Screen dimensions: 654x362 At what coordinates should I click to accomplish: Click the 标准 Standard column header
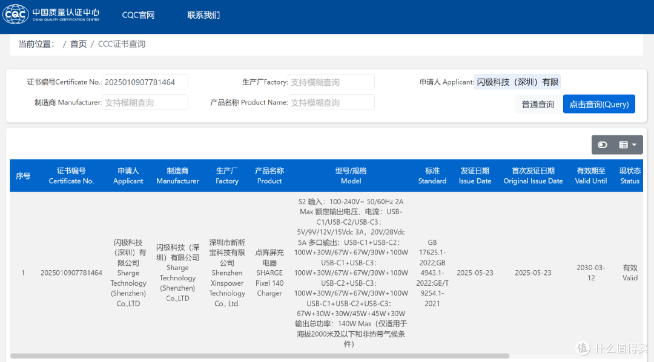(x=432, y=176)
